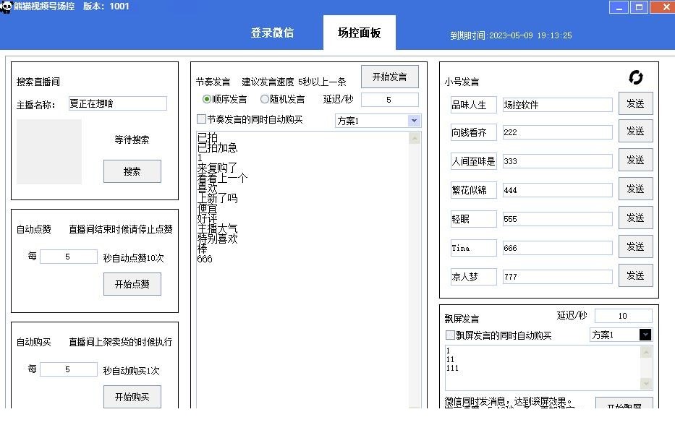This screenshot has height=425, width=675.
Task: Click the 延迟/秒 field in 飘屏发言
Action: [x=624, y=316]
